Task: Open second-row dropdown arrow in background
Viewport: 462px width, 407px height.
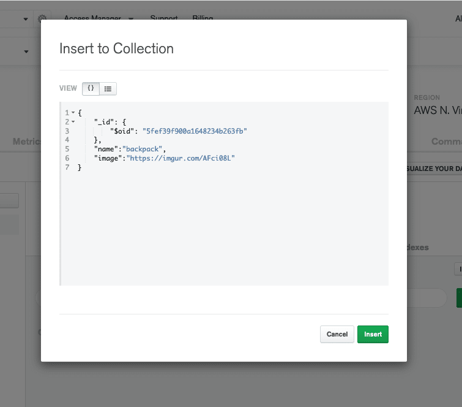Action: 26,51
